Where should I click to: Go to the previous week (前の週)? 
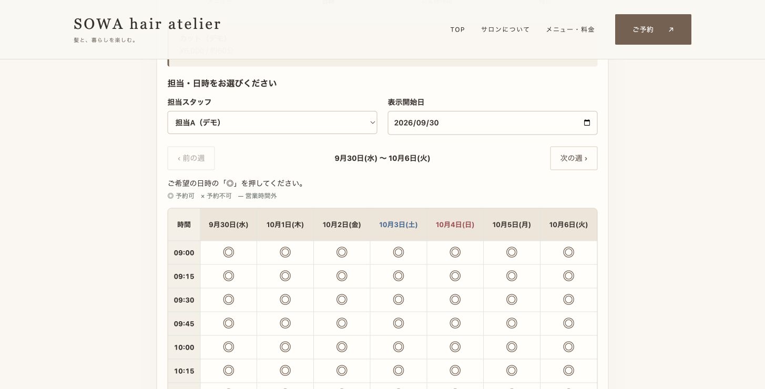191,158
